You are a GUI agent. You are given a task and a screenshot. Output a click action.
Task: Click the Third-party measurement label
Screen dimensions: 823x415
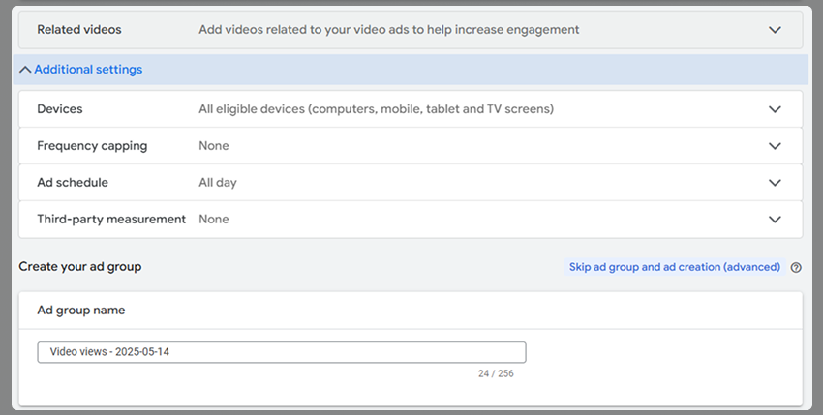point(111,220)
